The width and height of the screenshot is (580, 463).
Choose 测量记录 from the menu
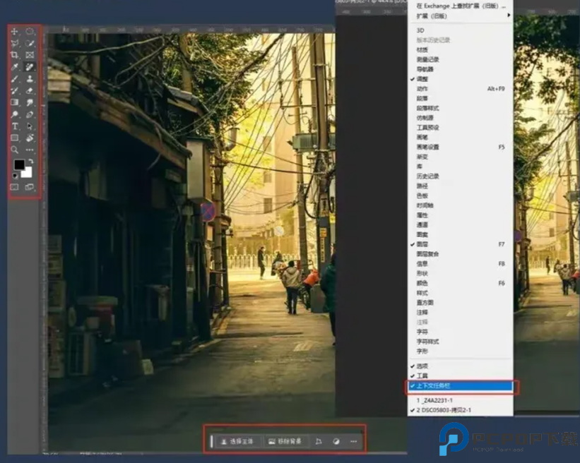461,59
